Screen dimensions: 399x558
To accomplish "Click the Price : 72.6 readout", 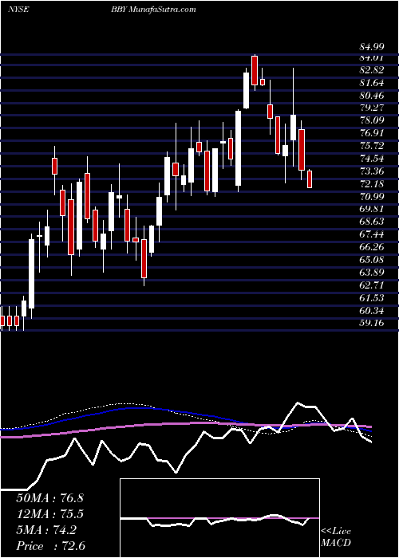I will coord(50,546).
